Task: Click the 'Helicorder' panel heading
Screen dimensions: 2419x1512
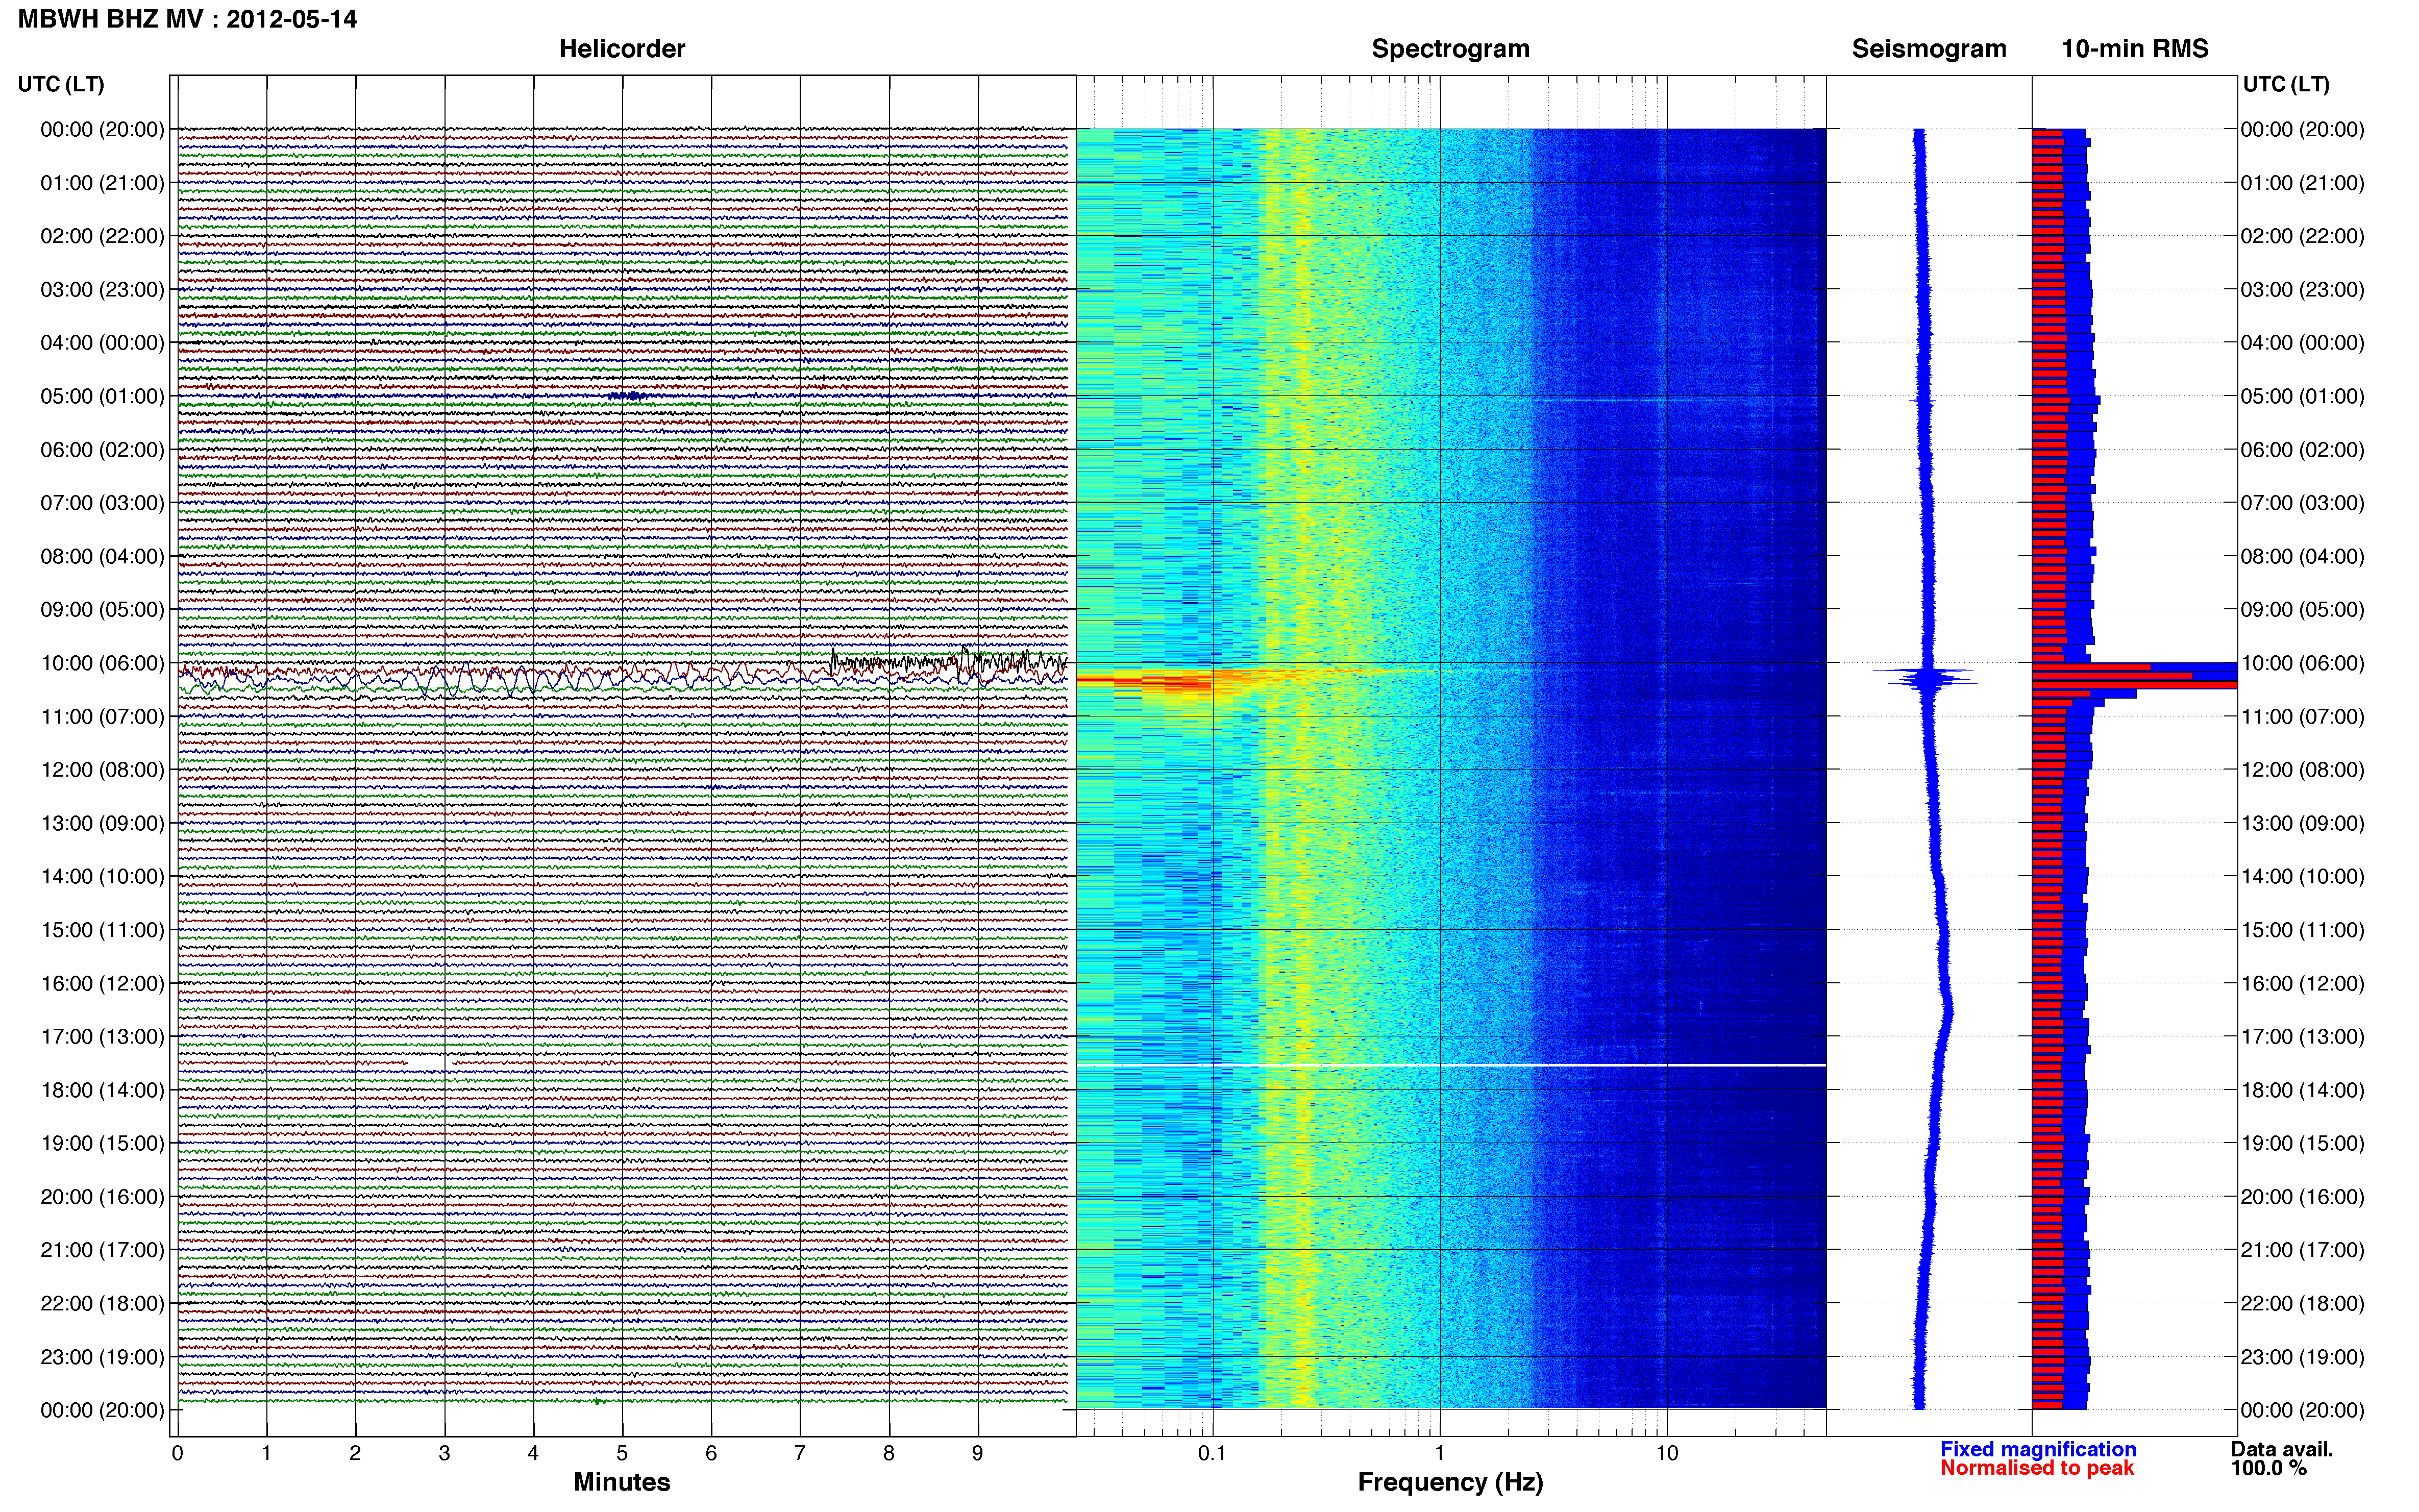Action: tap(622, 49)
